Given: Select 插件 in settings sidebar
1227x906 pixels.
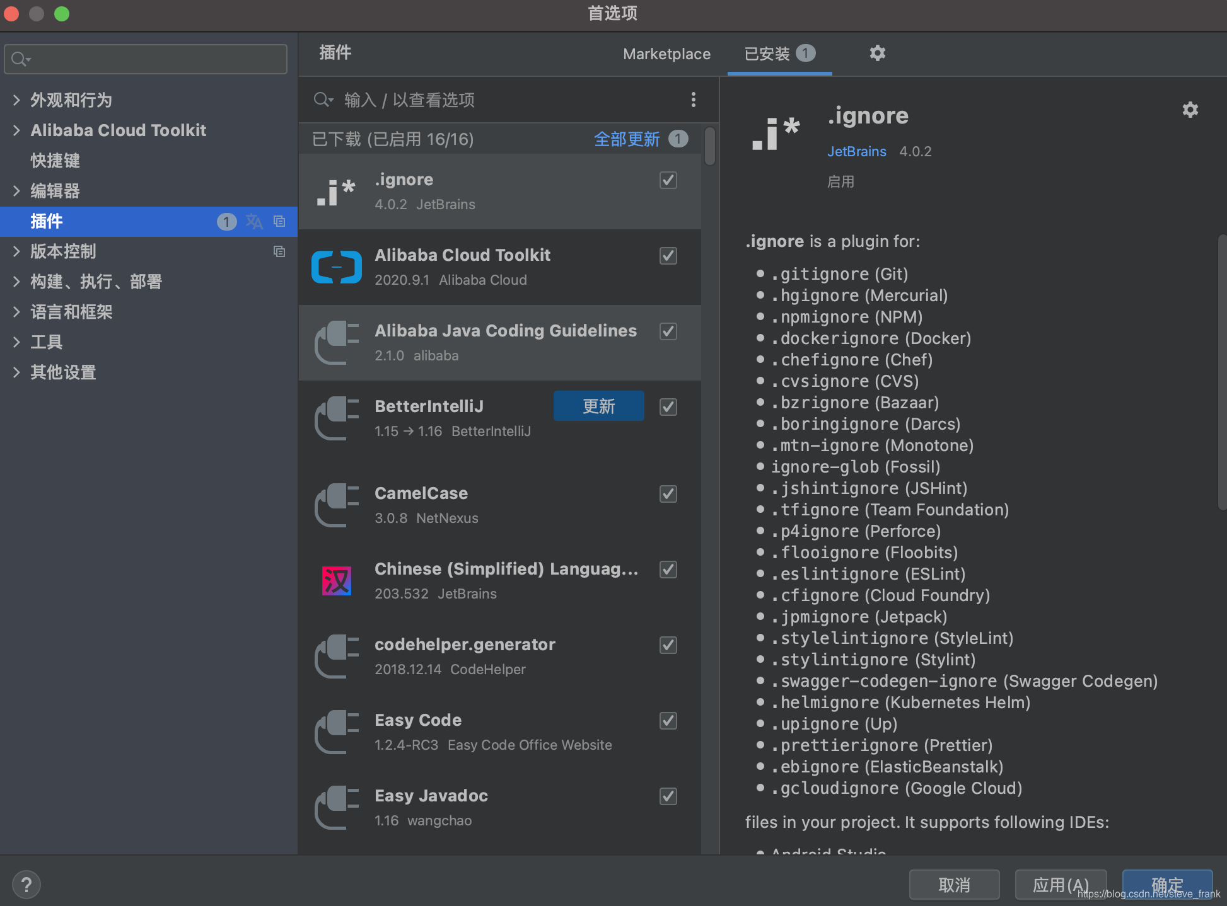Looking at the screenshot, I should click(149, 221).
